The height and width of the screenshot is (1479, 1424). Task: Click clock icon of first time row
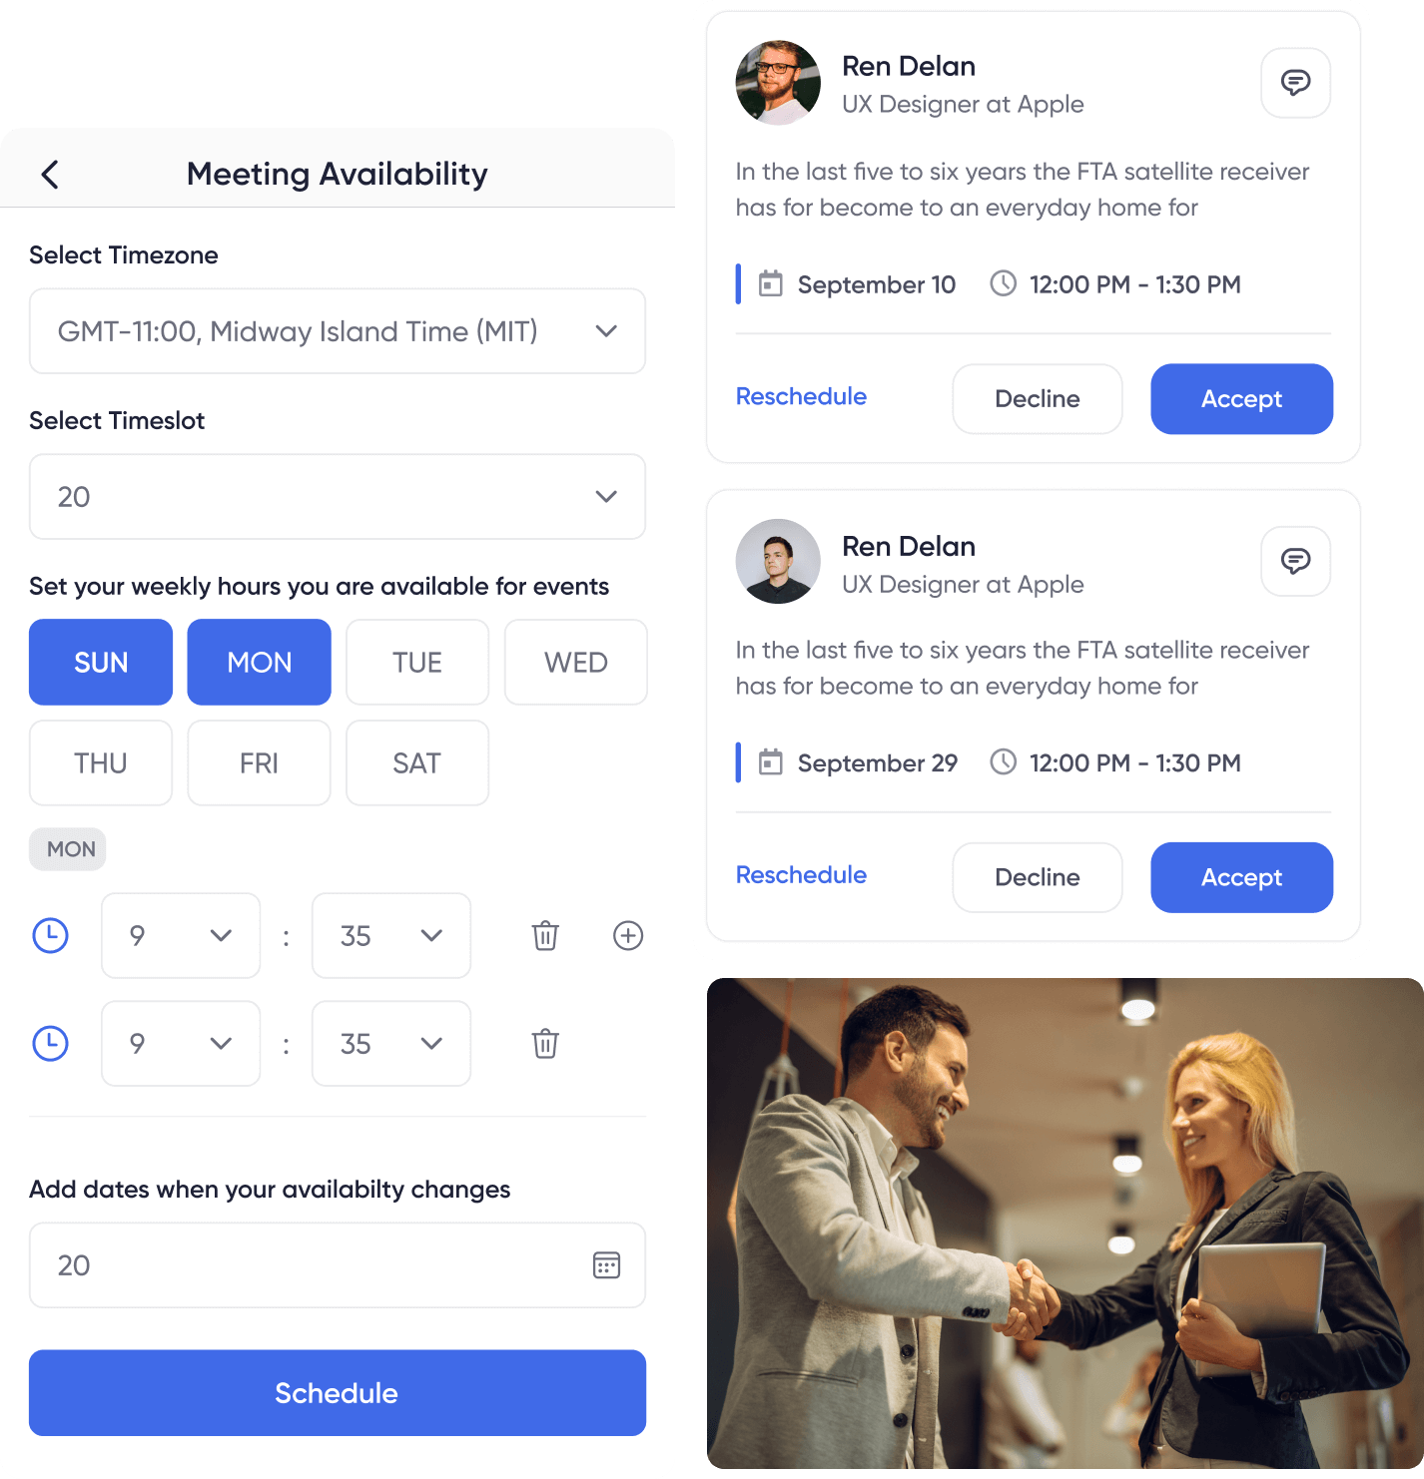[51, 936]
